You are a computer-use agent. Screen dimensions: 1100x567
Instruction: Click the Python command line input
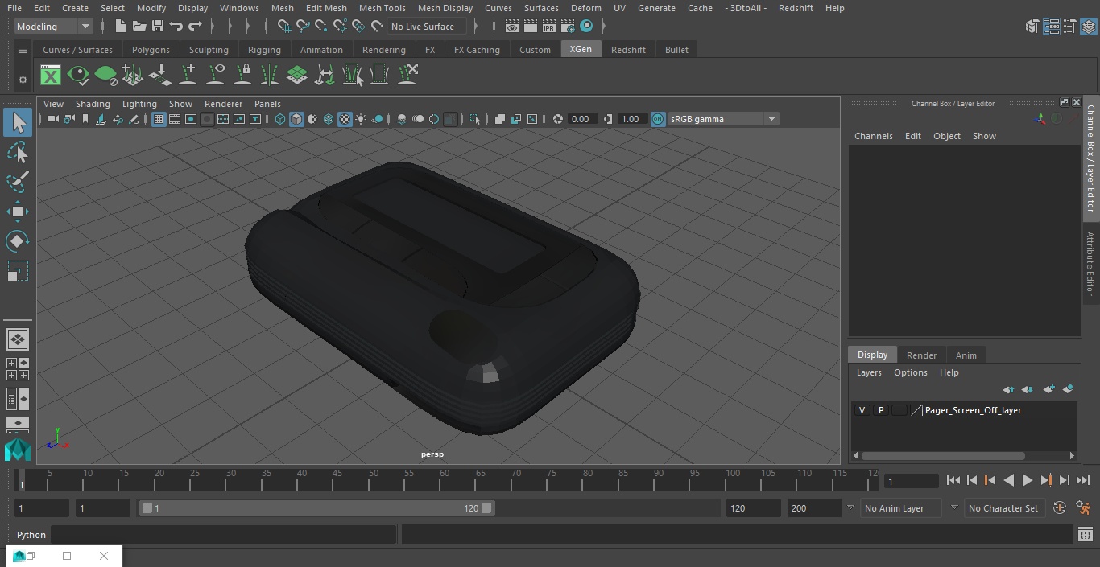point(224,535)
